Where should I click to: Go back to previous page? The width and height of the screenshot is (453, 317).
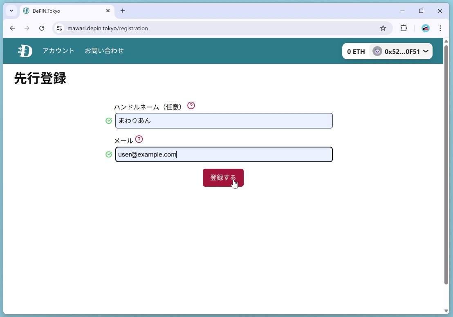[12, 28]
